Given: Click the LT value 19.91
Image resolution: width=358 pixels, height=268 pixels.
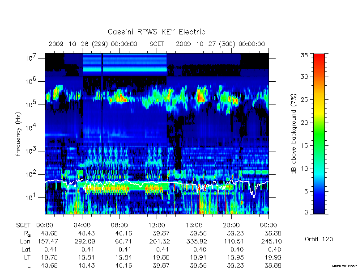Looking at the screenshot, I should coord(198,257).
